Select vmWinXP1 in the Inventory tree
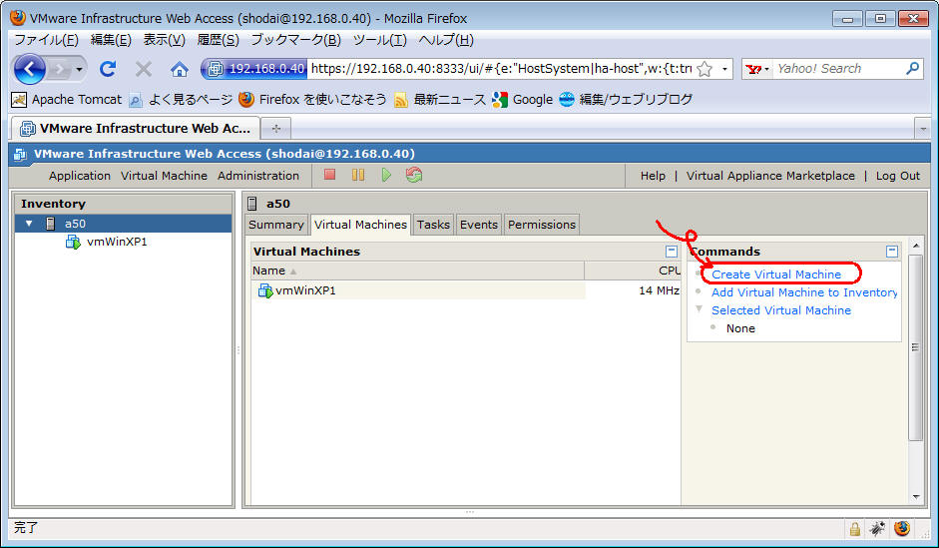Screen dimensions: 939x548 [117, 242]
